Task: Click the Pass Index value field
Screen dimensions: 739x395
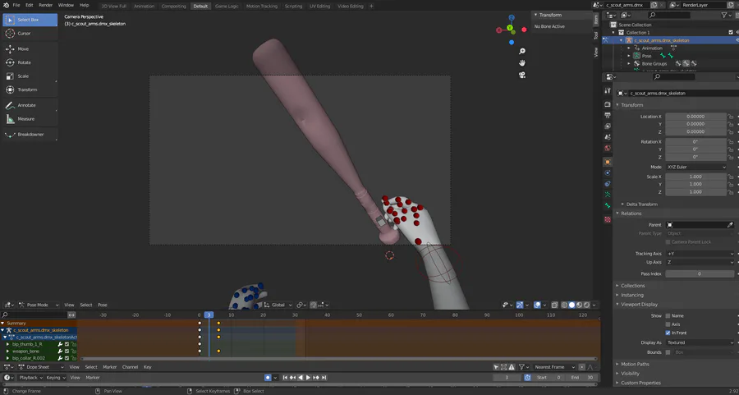Action: [700, 273]
